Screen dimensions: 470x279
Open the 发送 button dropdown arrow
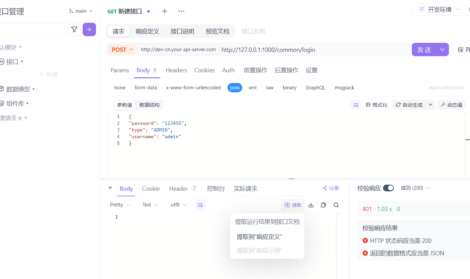coord(442,50)
